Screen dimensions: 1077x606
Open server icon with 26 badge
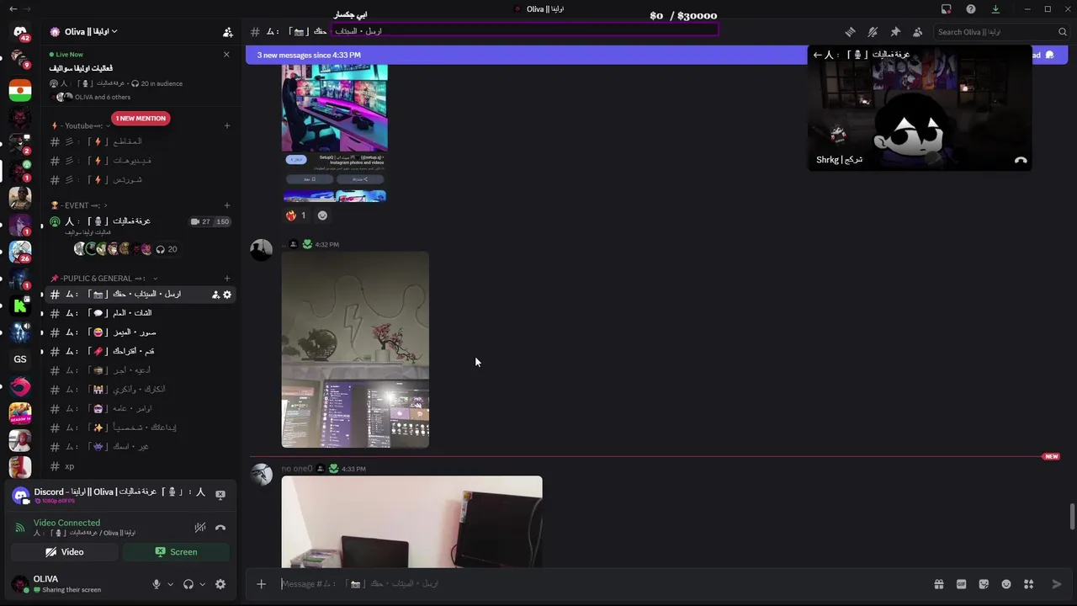(x=20, y=252)
